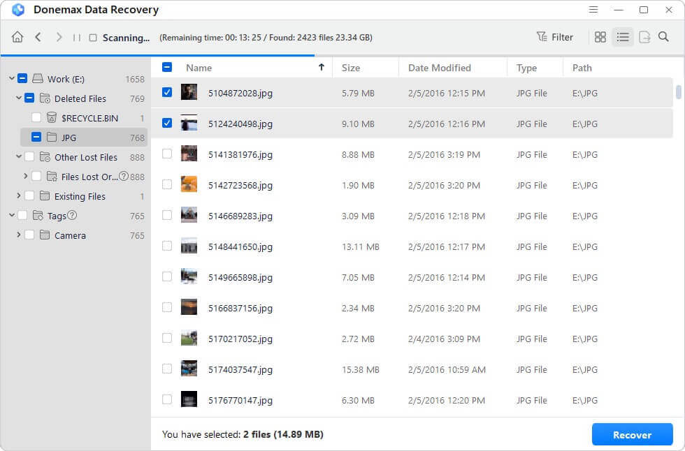This screenshot has height=451, width=685.
Task: Collapse the Work (E:) tree node
Action: tap(12, 79)
